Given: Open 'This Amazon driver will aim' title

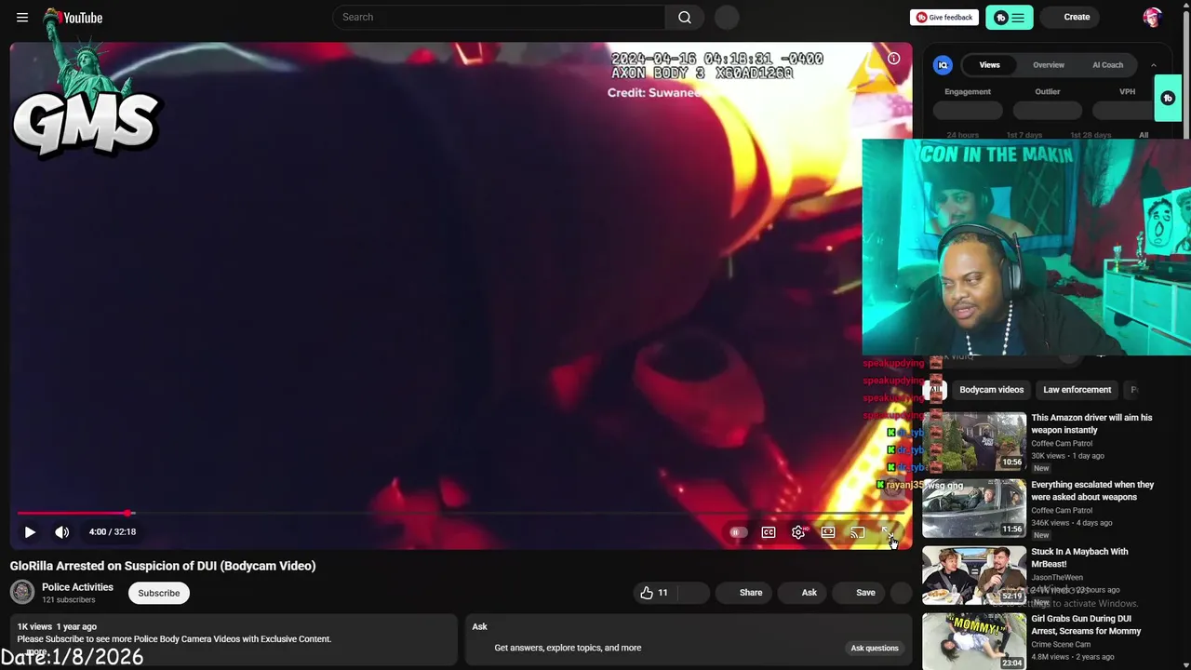Looking at the screenshot, I should pyautogui.click(x=1091, y=424).
